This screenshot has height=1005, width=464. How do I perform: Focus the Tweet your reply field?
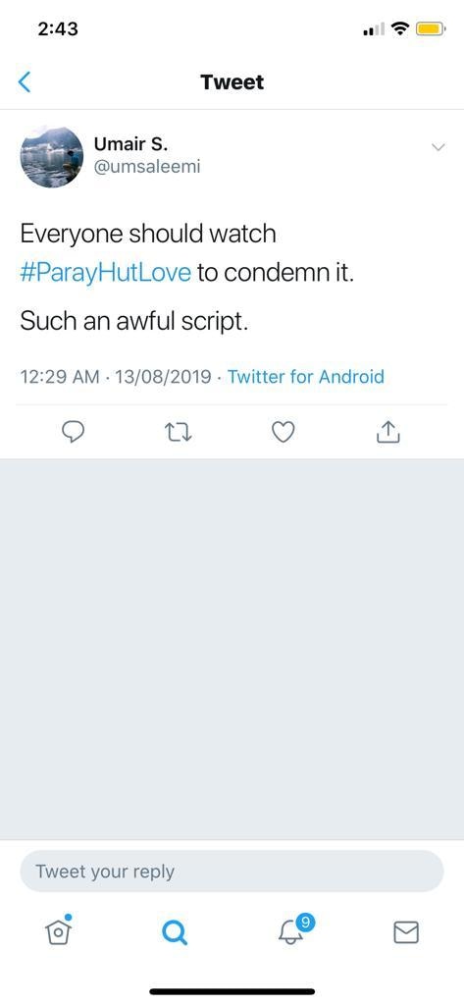click(232, 872)
